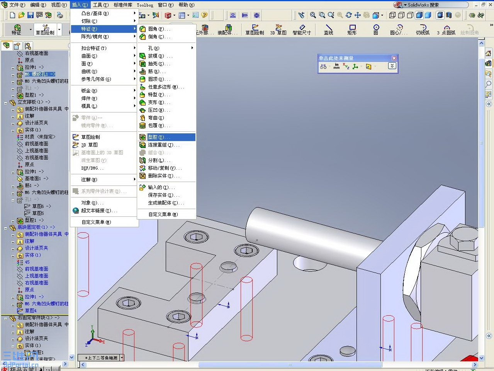Select the 圆 circle sketch tool
The image size is (494, 371).
[x=376, y=29]
